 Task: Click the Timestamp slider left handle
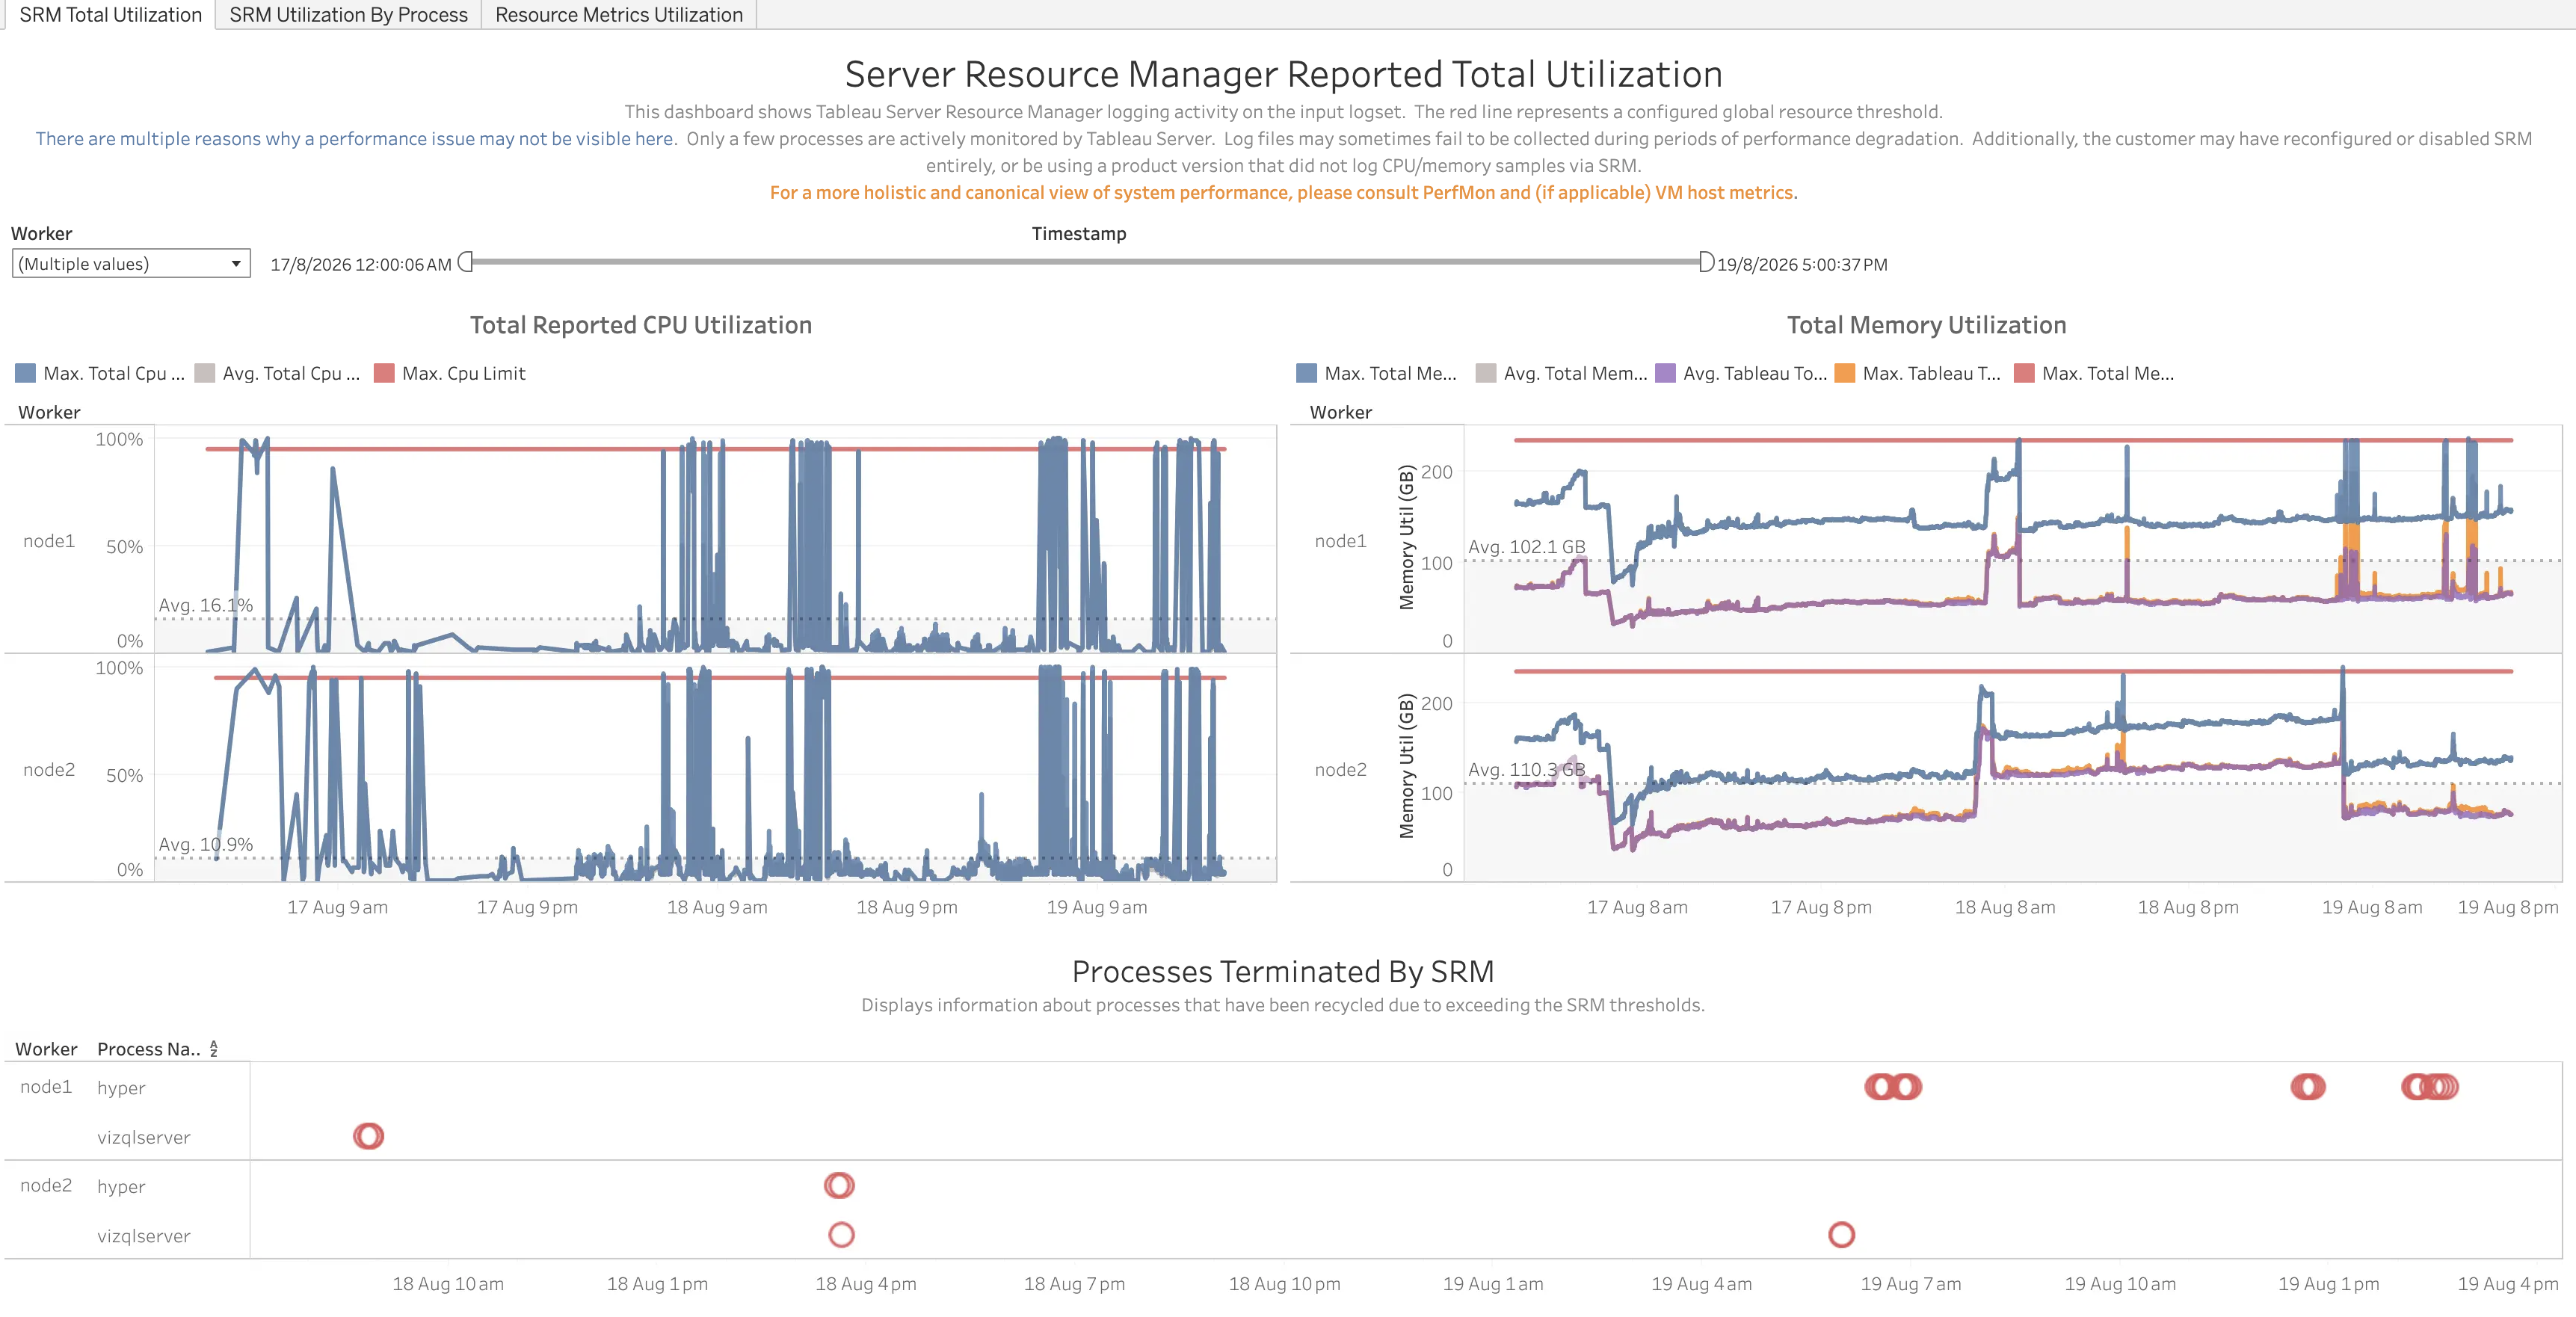465,262
